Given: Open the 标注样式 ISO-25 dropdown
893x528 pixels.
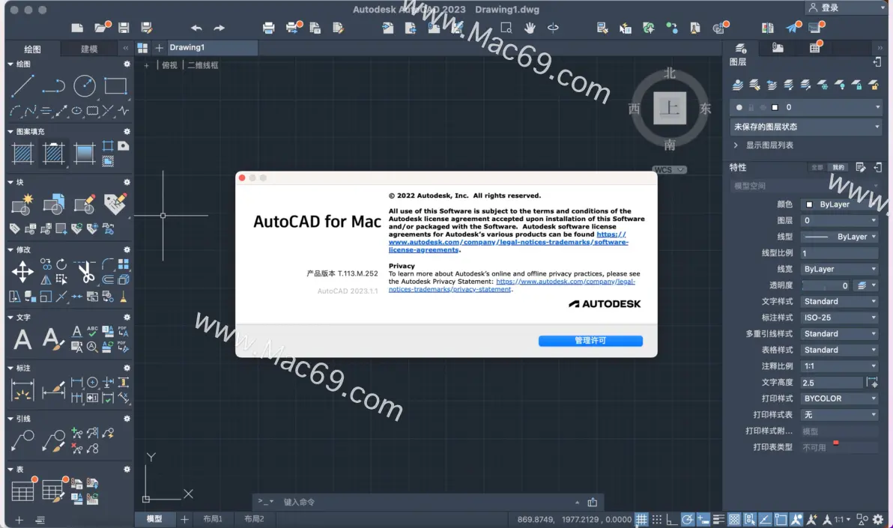Looking at the screenshot, I should pos(839,318).
